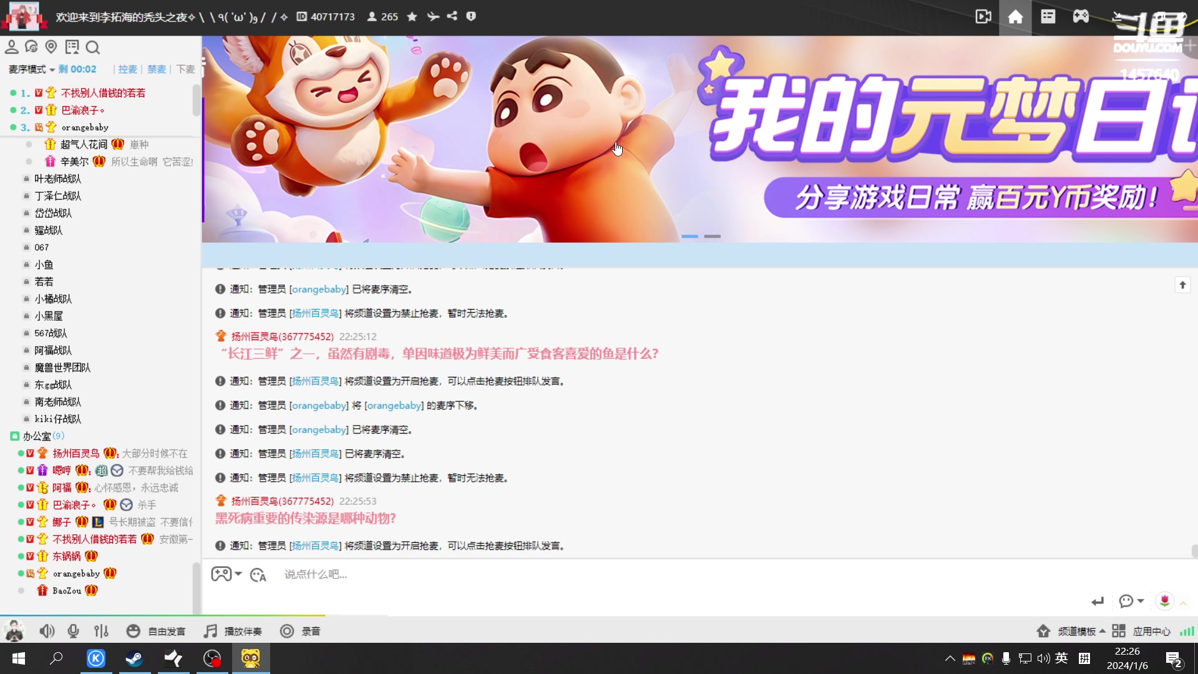Star the room with the favorite icon
Viewport: 1198px width, 674px height.
[411, 17]
